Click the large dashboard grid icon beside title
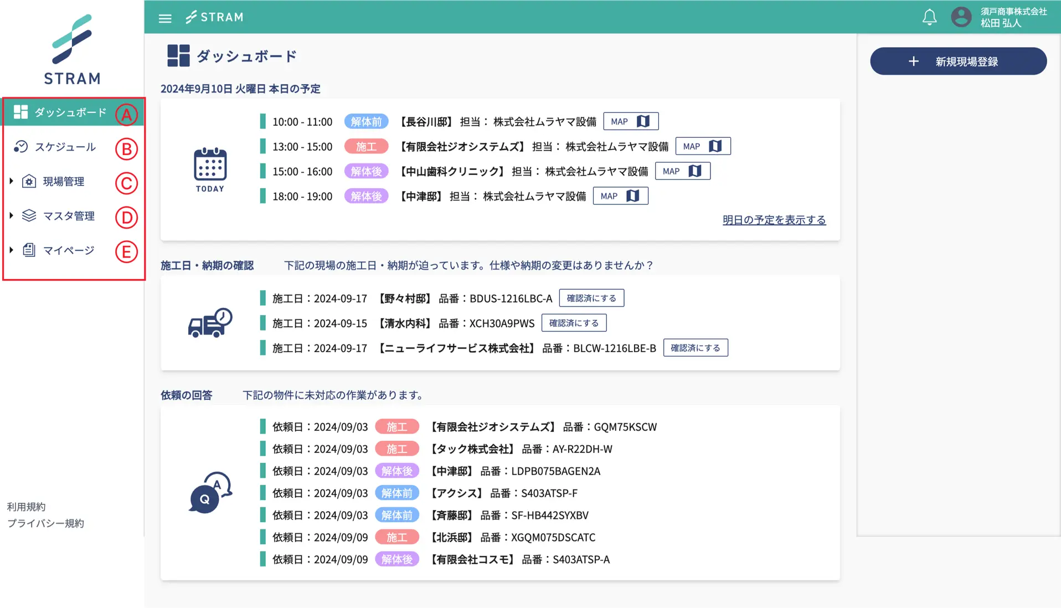The height and width of the screenshot is (608, 1061). tap(178, 56)
